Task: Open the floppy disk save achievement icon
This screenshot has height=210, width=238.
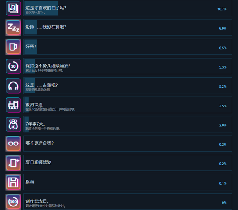Action: pos(13,182)
